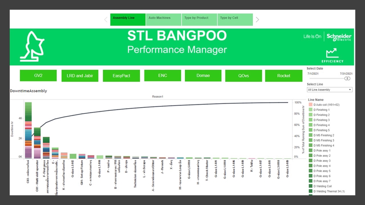This screenshot has width=365, height=205.
Task: Click D M5 Finishing 2 legend entry
Action: pyautogui.click(x=322, y=135)
